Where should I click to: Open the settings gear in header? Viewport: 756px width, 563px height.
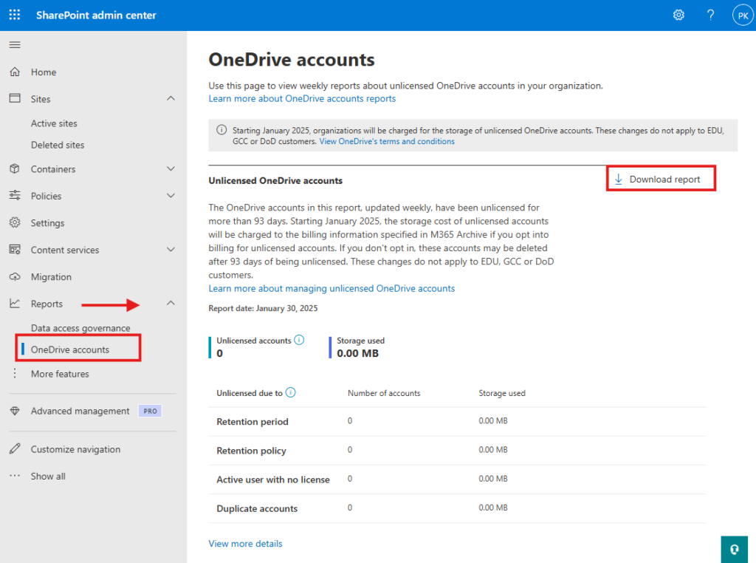tap(678, 15)
